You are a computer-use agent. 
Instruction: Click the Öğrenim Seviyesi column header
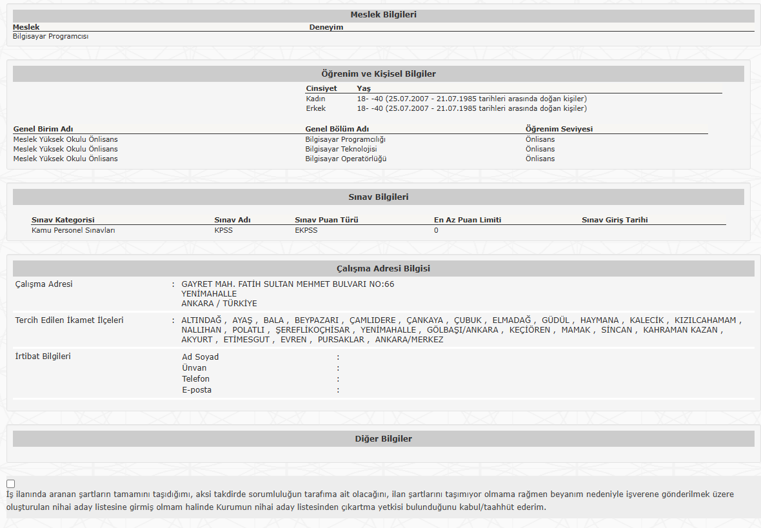[x=558, y=129]
